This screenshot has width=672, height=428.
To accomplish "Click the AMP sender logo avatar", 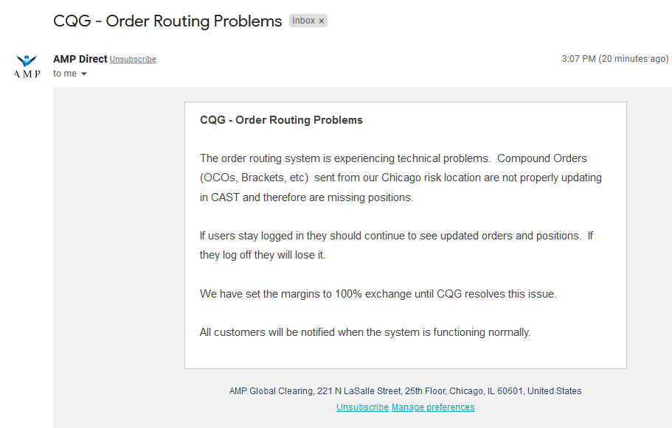I will click(x=27, y=66).
